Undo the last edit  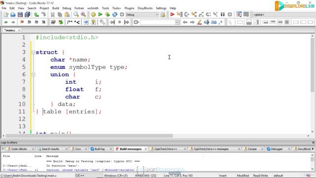click(x=37, y=14)
